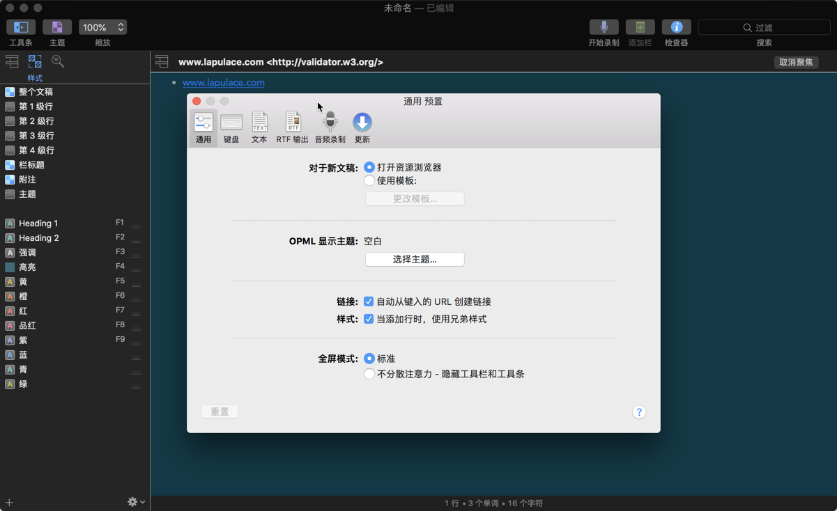Open the www.lapulace.com link
Screen dimensions: 837x511
point(223,82)
